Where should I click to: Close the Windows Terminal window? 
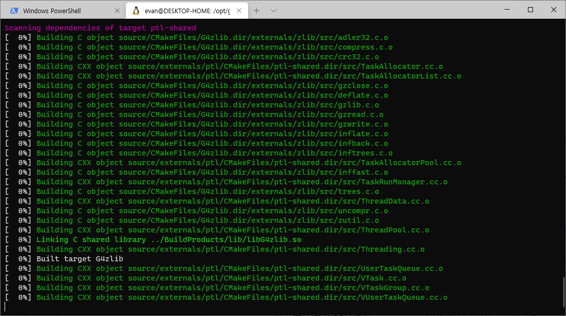point(553,10)
